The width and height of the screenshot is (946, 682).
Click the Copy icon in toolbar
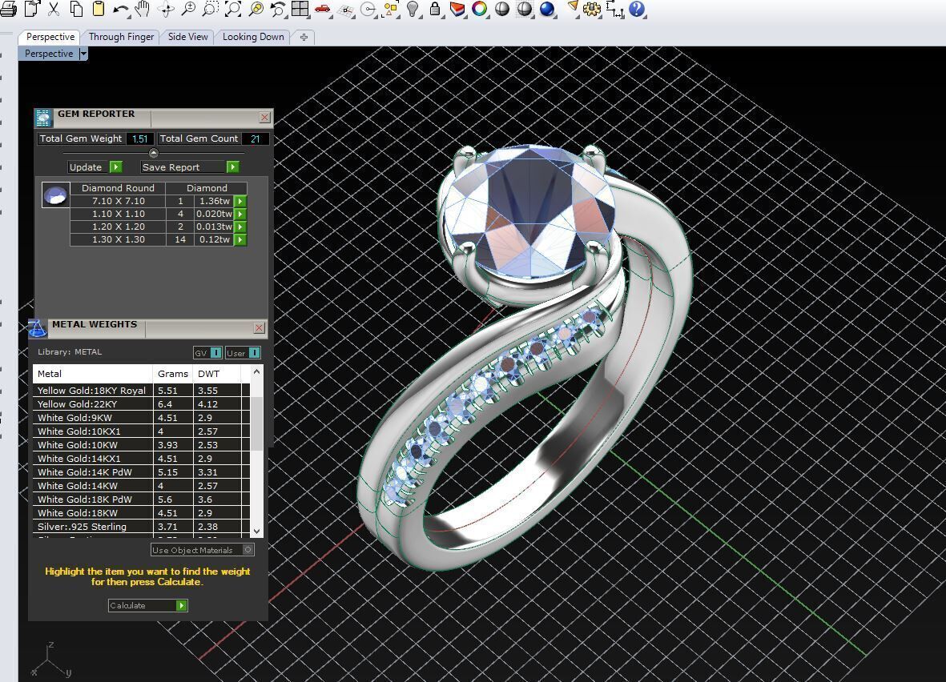click(76, 9)
